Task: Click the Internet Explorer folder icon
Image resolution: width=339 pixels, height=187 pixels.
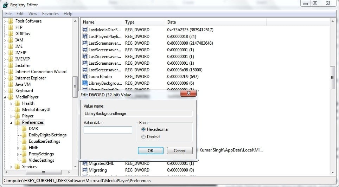Action: (x=11, y=78)
